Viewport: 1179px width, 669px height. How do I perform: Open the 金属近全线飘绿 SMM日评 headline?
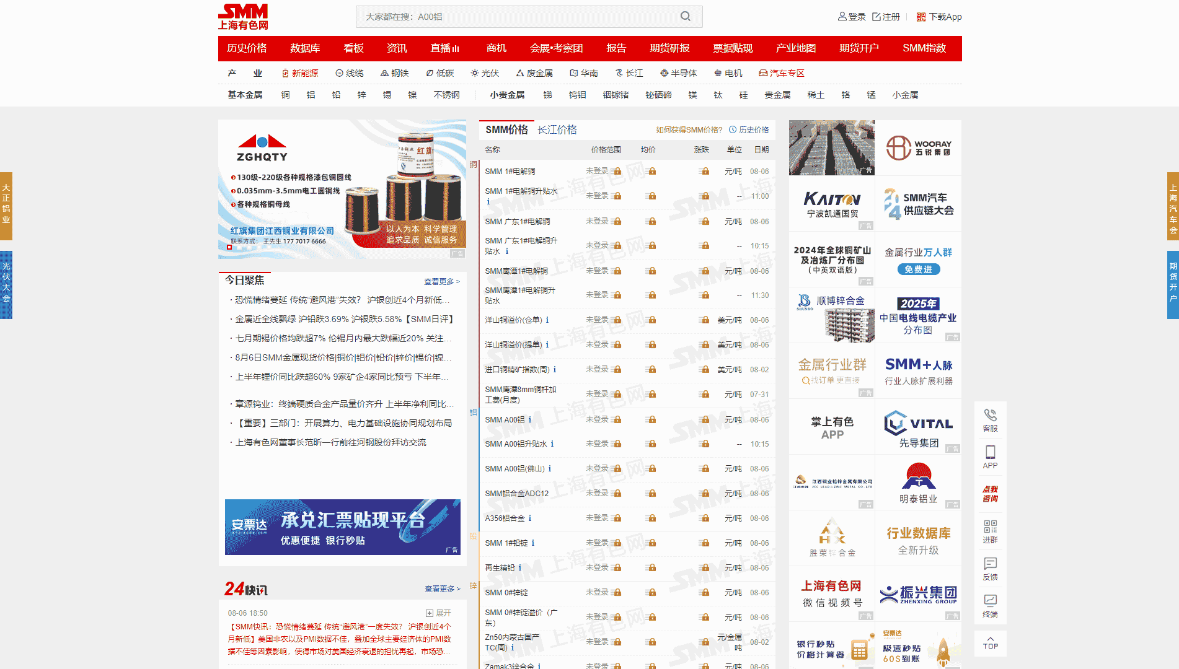coord(345,319)
